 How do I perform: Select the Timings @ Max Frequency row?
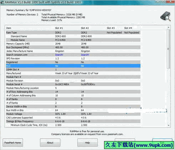(73, 121)
